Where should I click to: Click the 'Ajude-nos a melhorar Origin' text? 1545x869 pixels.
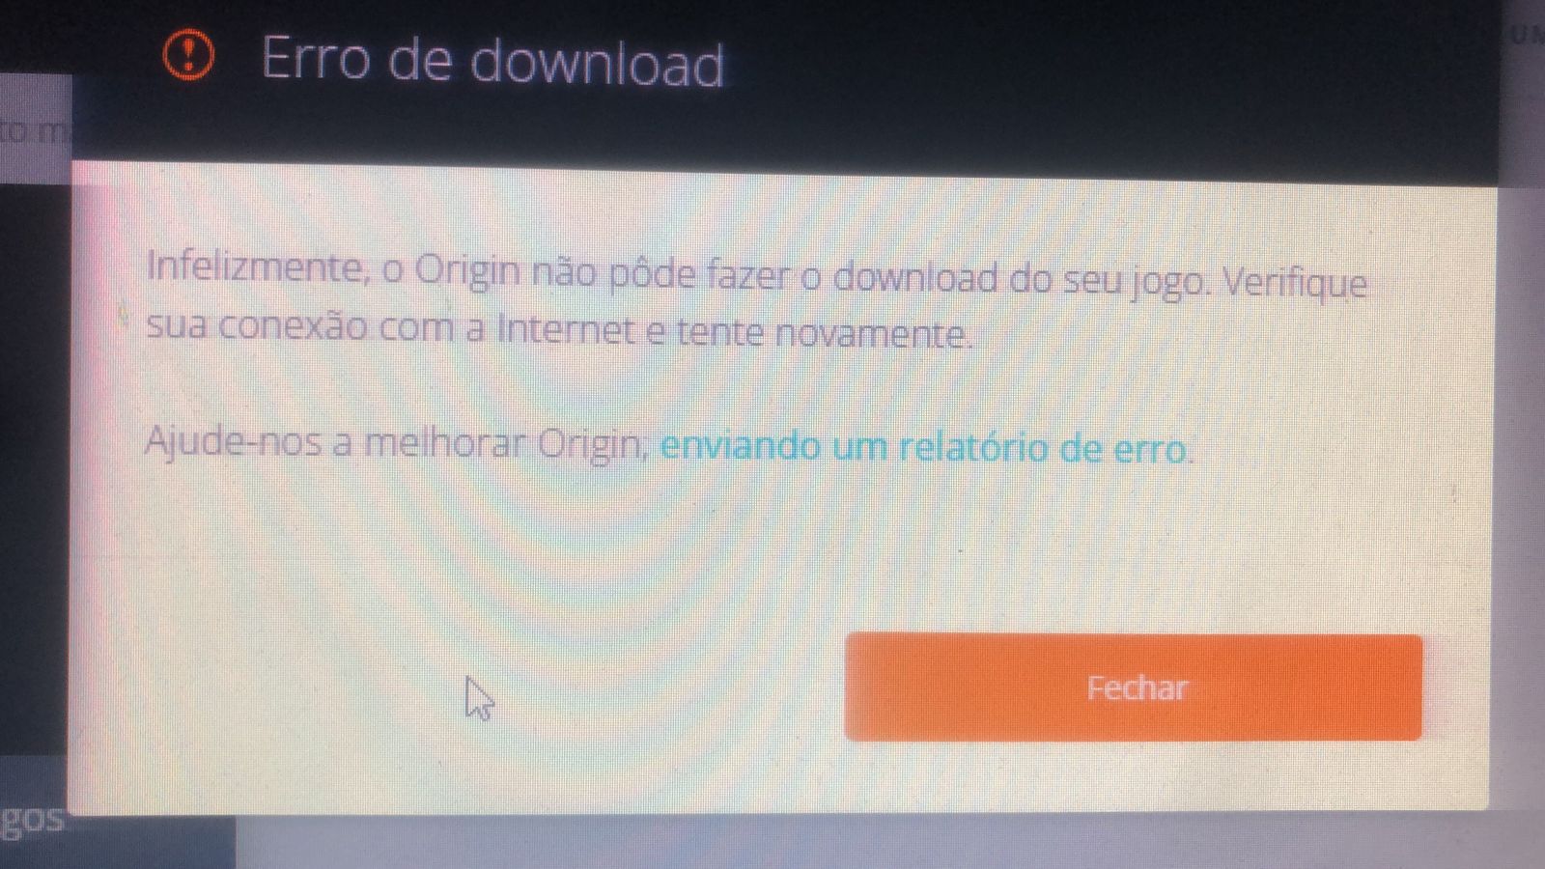pyautogui.click(x=396, y=443)
